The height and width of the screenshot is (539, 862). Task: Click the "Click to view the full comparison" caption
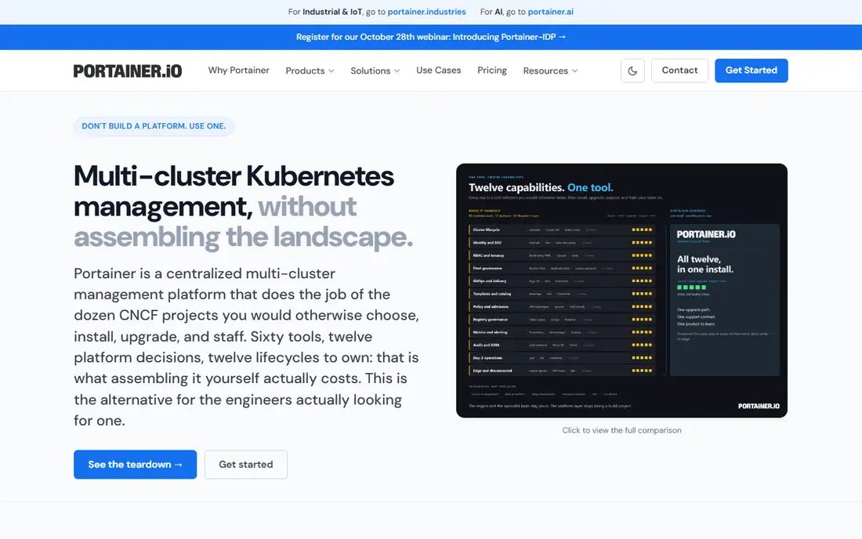pyautogui.click(x=621, y=430)
